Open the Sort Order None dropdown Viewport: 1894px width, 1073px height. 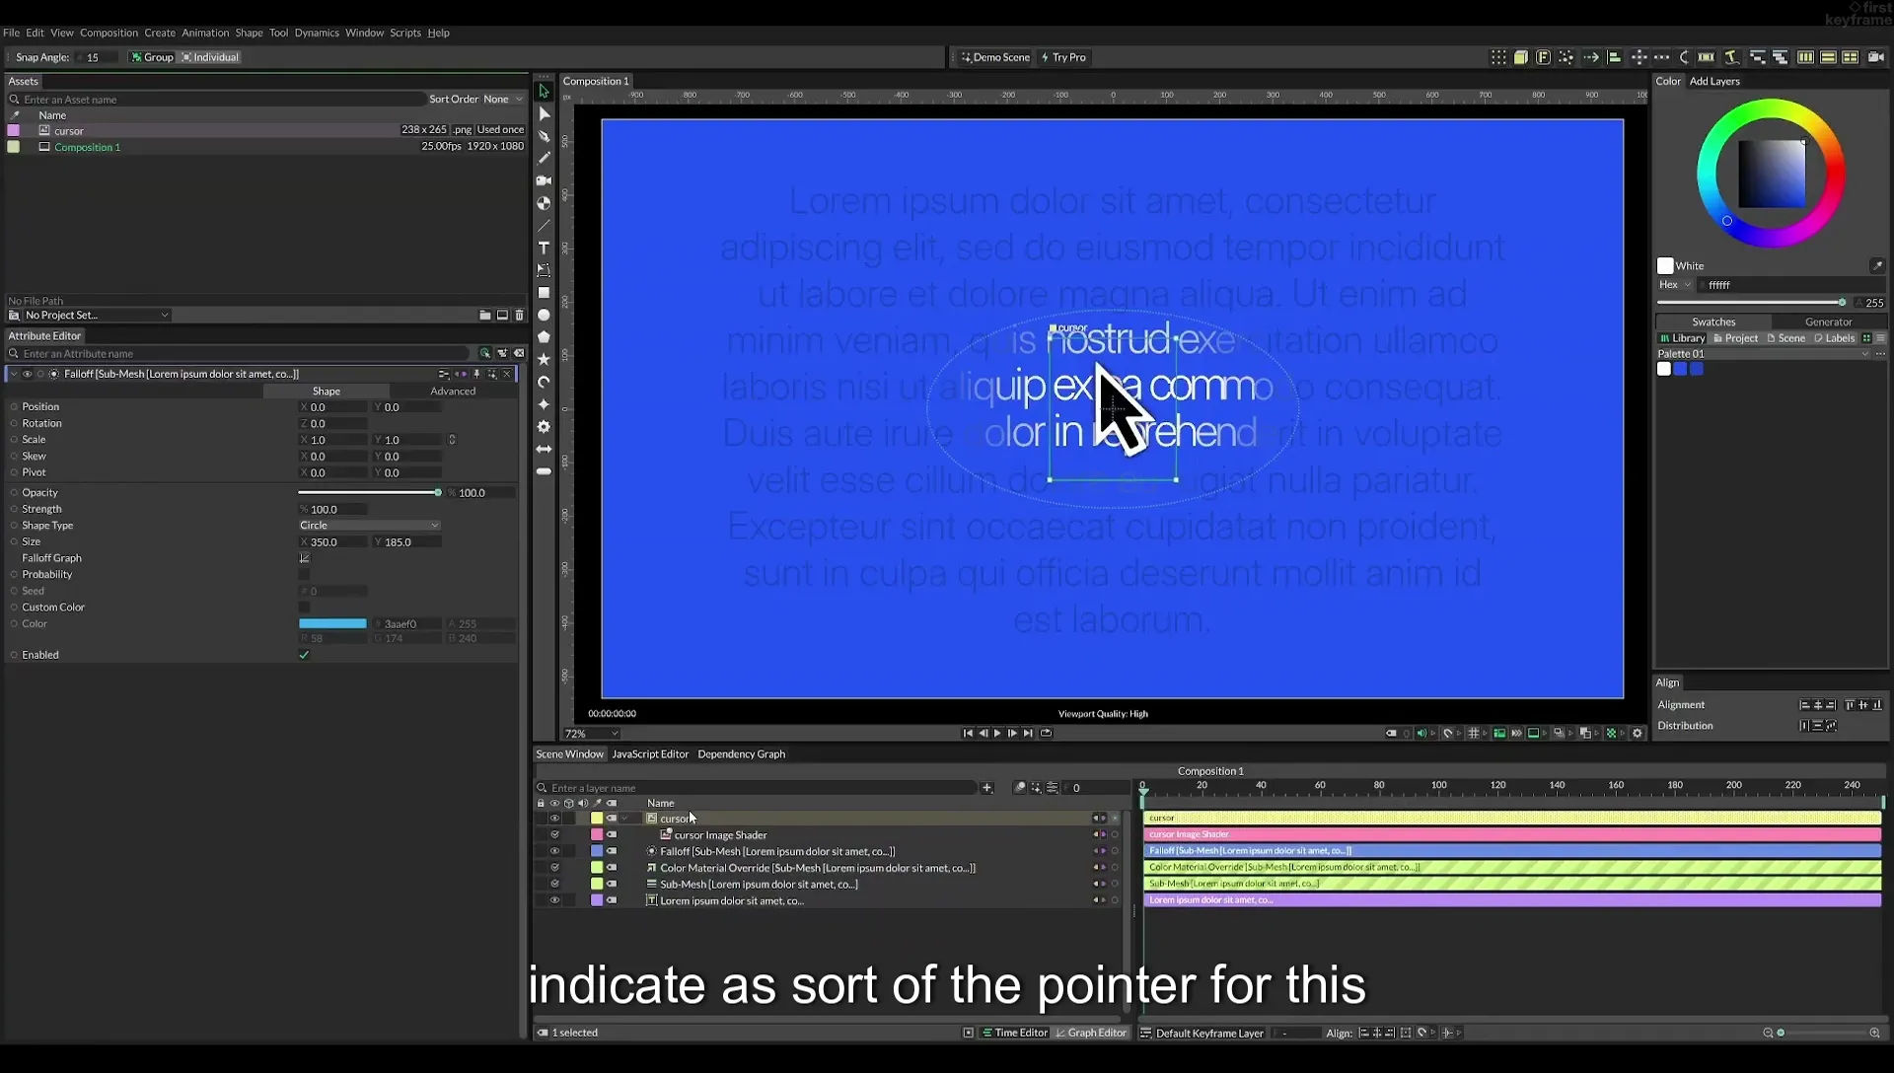(x=503, y=99)
